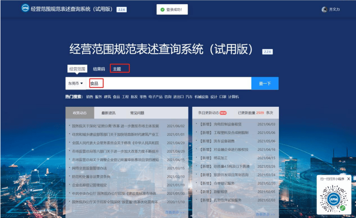Open the 常见问题 tab
Image resolution: width=356 pixels, height=218 pixels.
click(x=137, y=113)
